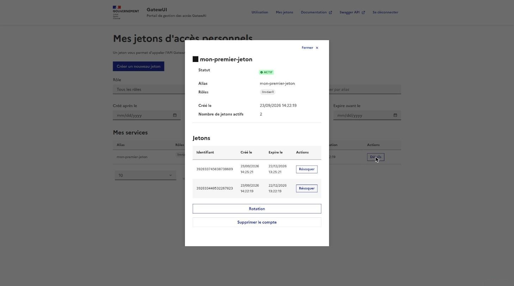Click the Détails button in services table
This screenshot has width=514, height=286.
(376, 157)
